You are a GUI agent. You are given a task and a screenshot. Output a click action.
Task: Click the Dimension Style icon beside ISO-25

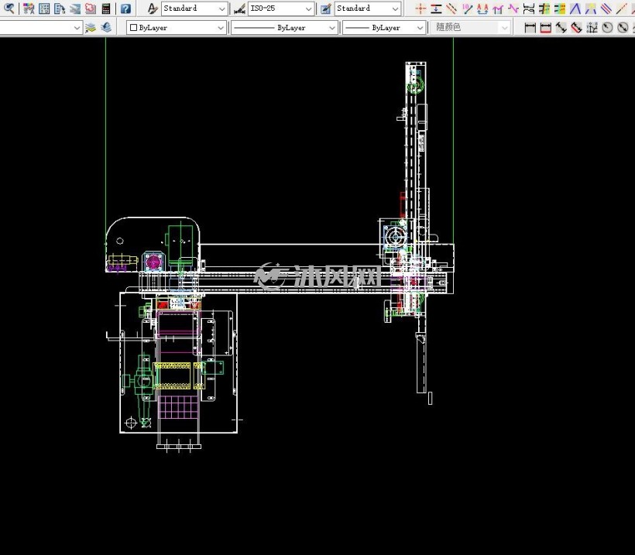(x=240, y=9)
